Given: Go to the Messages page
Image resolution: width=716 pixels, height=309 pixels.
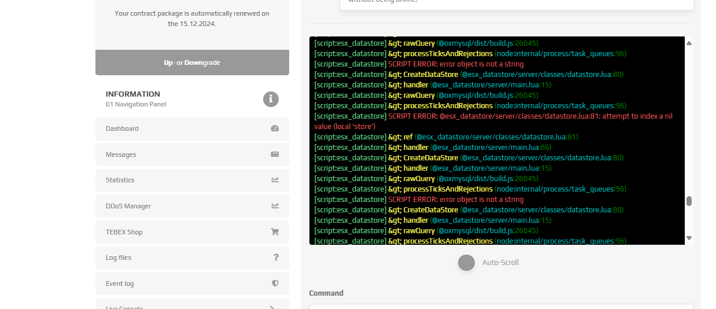Looking at the screenshot, I should [x=121, y=154].
